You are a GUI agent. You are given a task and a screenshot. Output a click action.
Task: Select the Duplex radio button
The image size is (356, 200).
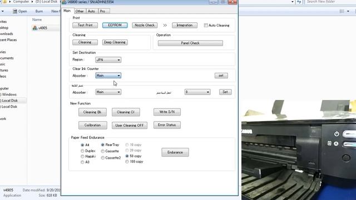82,151
